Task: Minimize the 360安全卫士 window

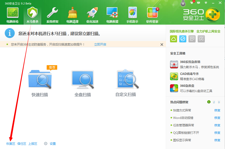Action: 213,3
